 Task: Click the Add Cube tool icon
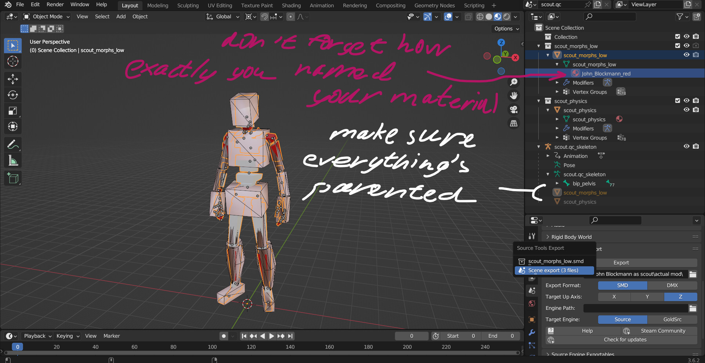coord(13,178)
